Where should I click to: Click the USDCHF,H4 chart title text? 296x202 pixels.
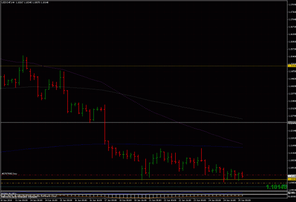[x=8, y=2]
